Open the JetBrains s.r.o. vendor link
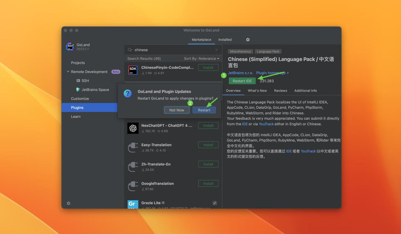 tap(240, 73)
